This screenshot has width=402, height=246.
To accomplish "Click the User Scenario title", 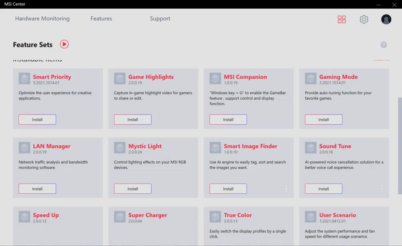I will point(337,215).
